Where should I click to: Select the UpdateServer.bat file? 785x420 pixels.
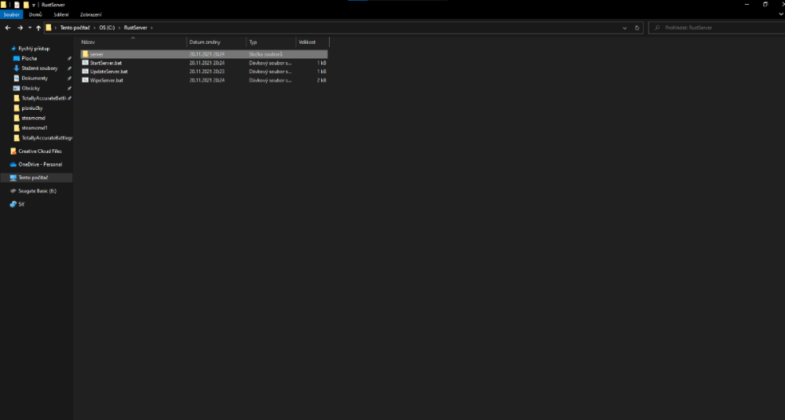click(108, 71)
